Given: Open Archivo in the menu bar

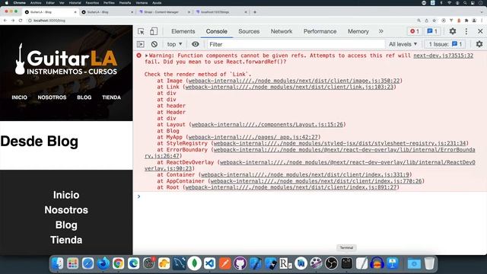Looking at the screenshot, I should [36, 3].
